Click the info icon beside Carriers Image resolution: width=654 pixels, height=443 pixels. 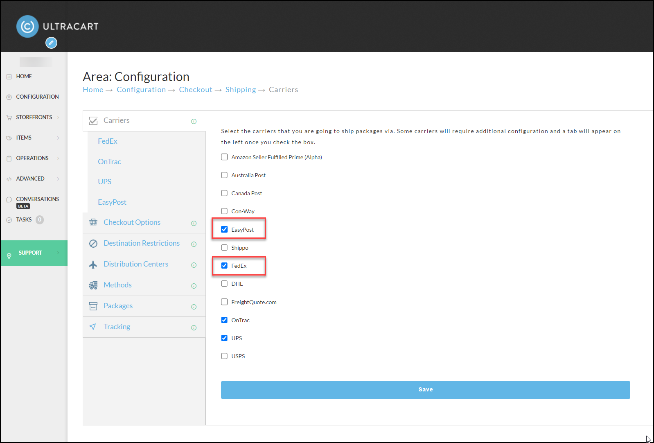pos(194,121)
